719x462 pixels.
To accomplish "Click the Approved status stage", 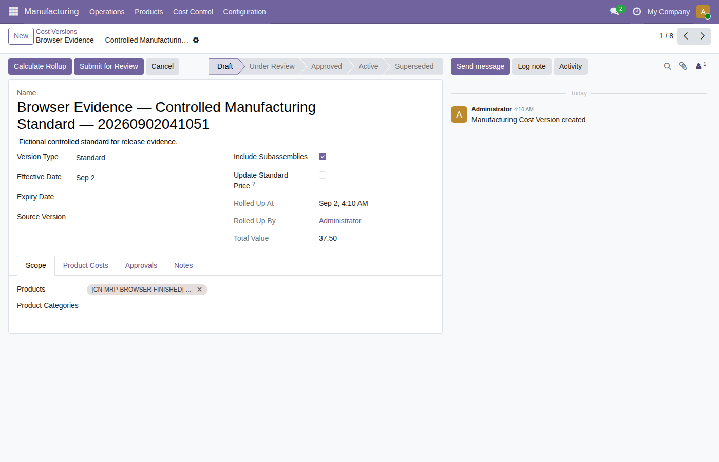I will coord(327,66).
